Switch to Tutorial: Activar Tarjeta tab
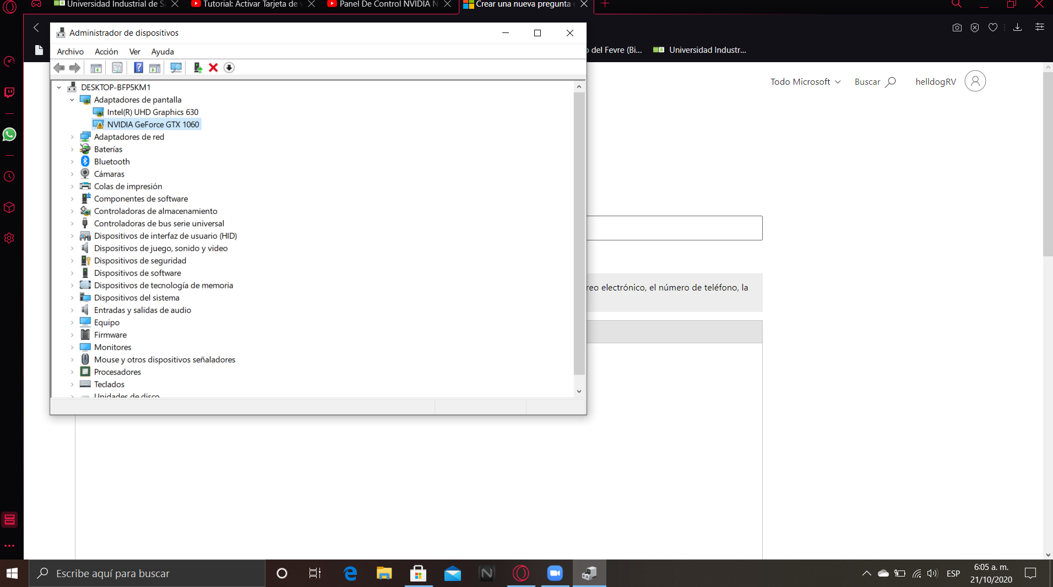 tap(252, 4)
